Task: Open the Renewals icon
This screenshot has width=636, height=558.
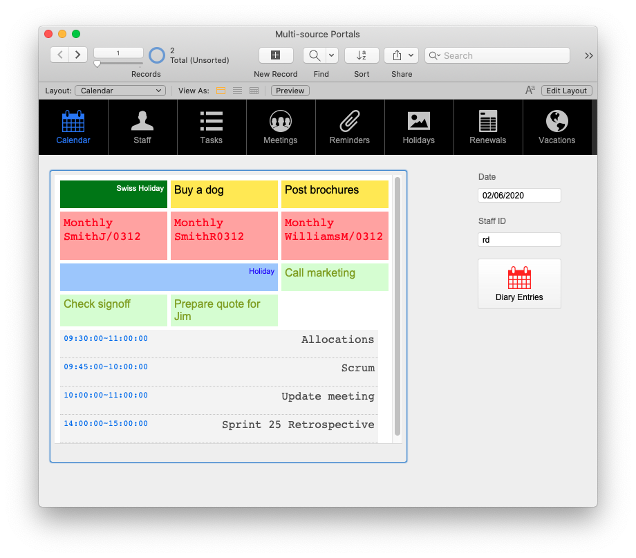Action: click(488, 121)
